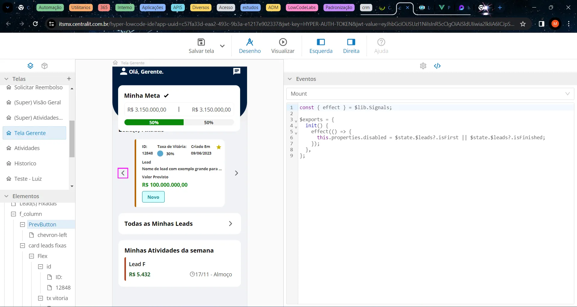Open Todas as Minhas Leads chevron
This screenshot has height=307, width=577.
pyautogui.click(x=230, y=224)
